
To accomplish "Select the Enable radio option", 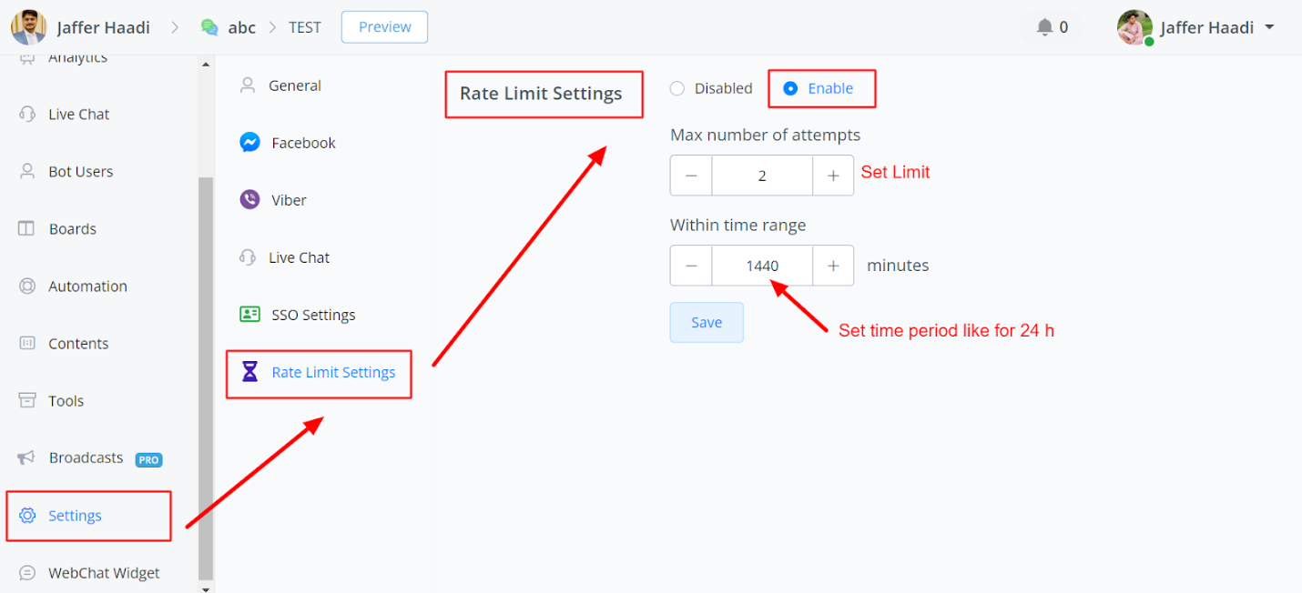I will [x=790, y=88].
